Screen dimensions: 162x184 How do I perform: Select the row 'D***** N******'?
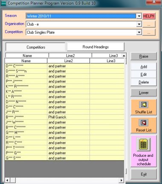[64, 102]
